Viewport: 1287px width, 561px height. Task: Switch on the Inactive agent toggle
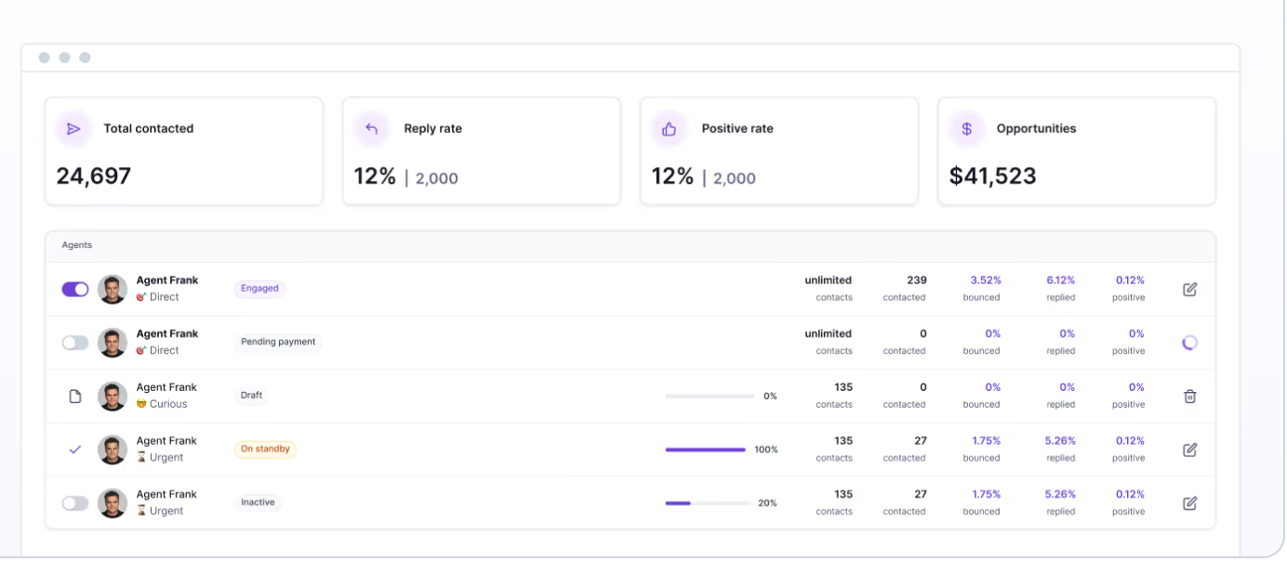pyautogui.click(x=75, y=503)
